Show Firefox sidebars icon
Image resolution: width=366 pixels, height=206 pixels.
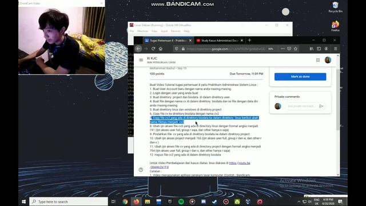(x=319, y=49)
